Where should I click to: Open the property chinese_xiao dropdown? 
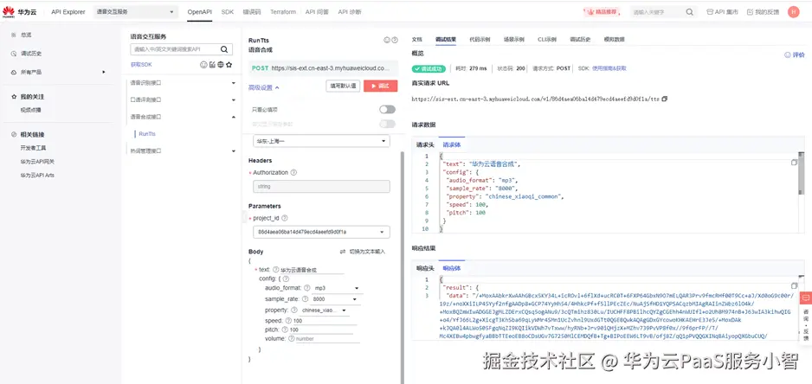tap(324, 310)
